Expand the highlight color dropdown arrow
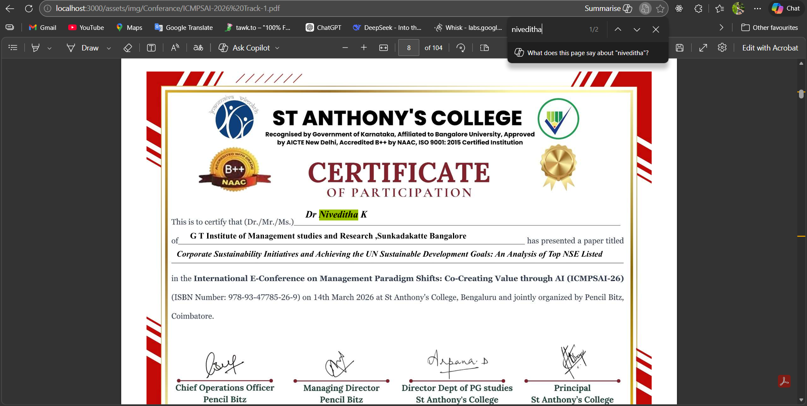807x406 pixels. click(50, 48)
